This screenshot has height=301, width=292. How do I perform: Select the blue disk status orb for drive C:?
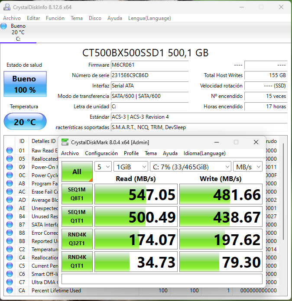[4, 26]
